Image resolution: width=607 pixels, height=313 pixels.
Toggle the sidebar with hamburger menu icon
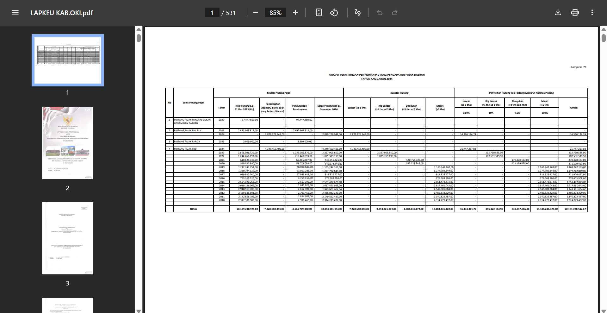[15, 13]
